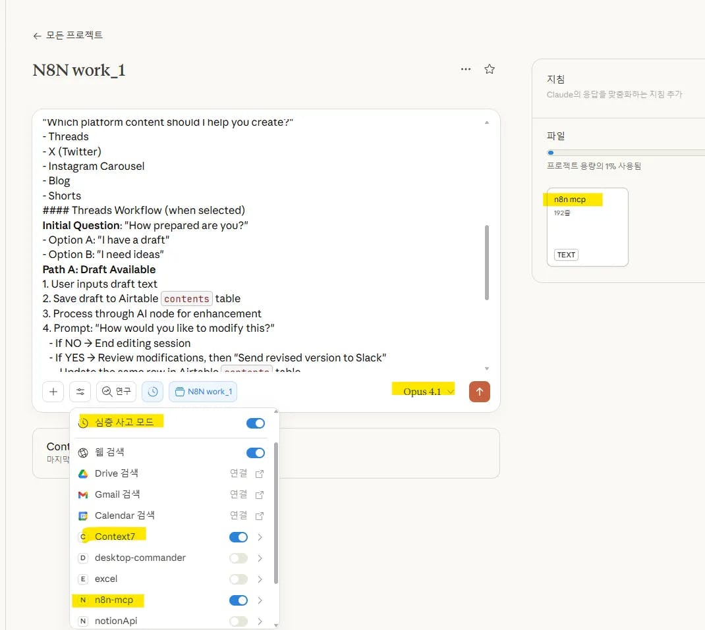The height and width of the screenshot is (630, 705).
Task: Star the N8N work_1 project
Action: (490, 69)
